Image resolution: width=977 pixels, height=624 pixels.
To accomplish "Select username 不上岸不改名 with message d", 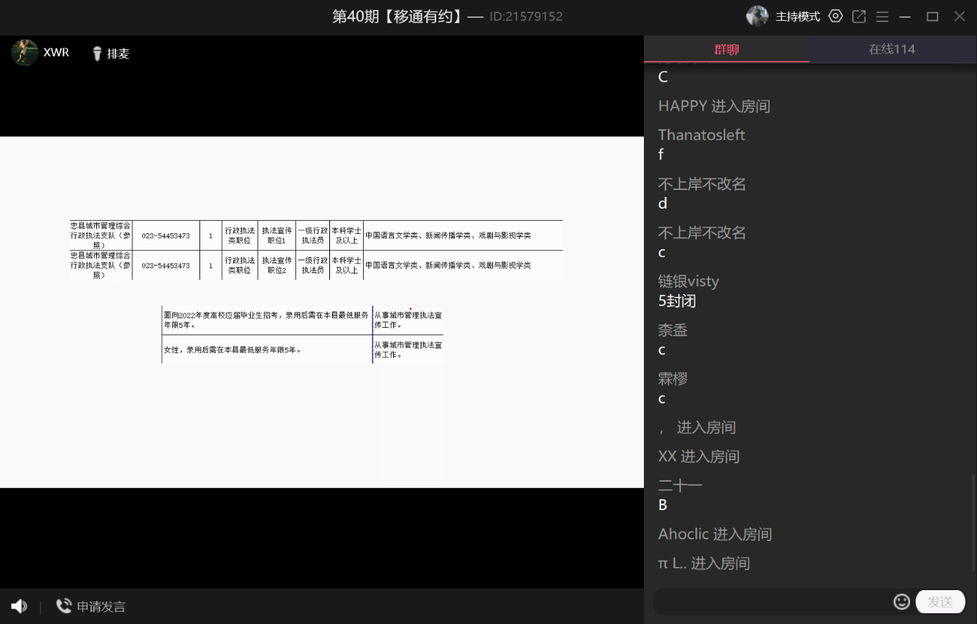I will pyautogui.click(x=702, y=184).
